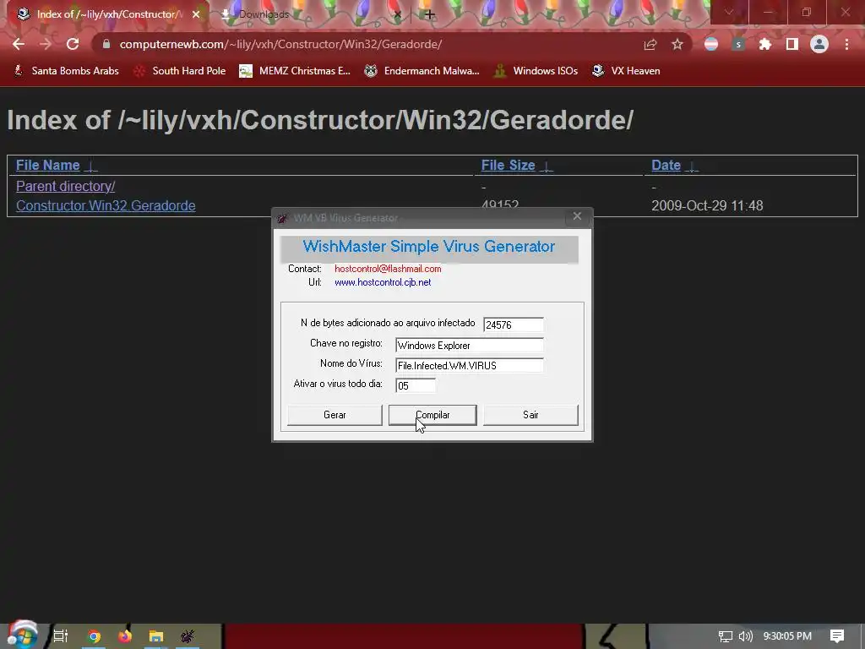Screen dimensions: 865x649
Task: Click the bytes added field showing 24576
Action: pos(514,324)
